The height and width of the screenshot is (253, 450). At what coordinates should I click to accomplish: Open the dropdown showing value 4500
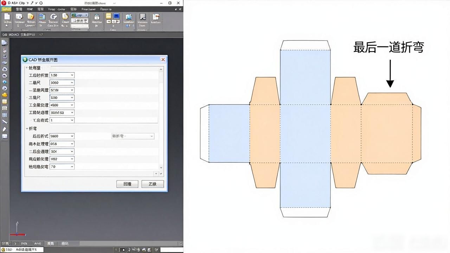[62, 105]
